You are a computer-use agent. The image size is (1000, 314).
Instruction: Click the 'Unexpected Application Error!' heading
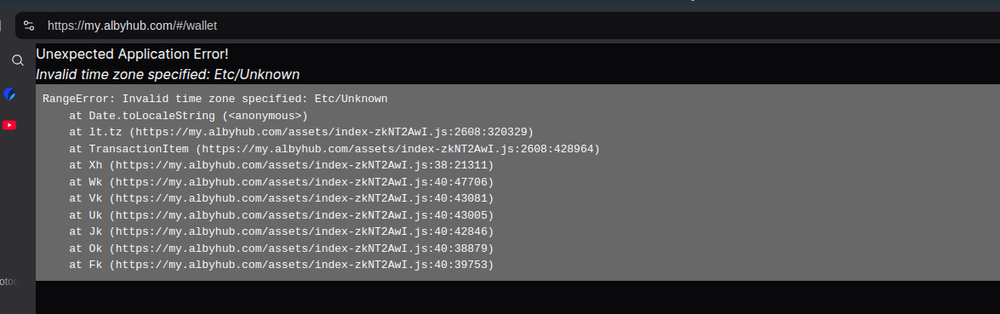tap(132, 54)
